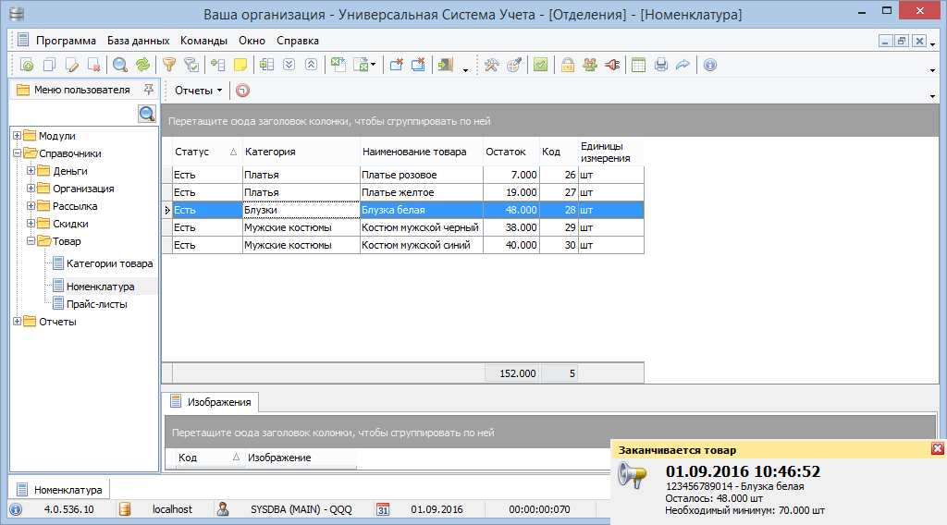The width and height of the screenshot is (947, 525).
Task: Open the База данных menu
Action: coord(138,41)
